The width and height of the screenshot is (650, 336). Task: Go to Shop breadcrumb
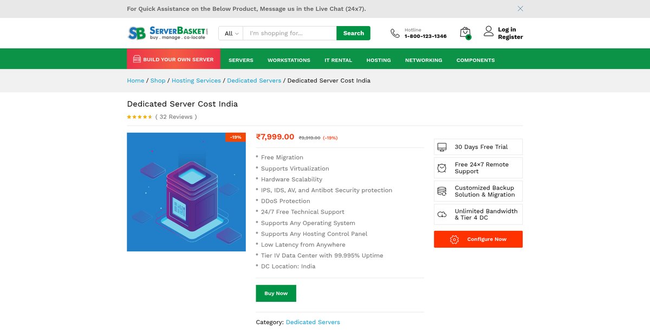point(158,81)
